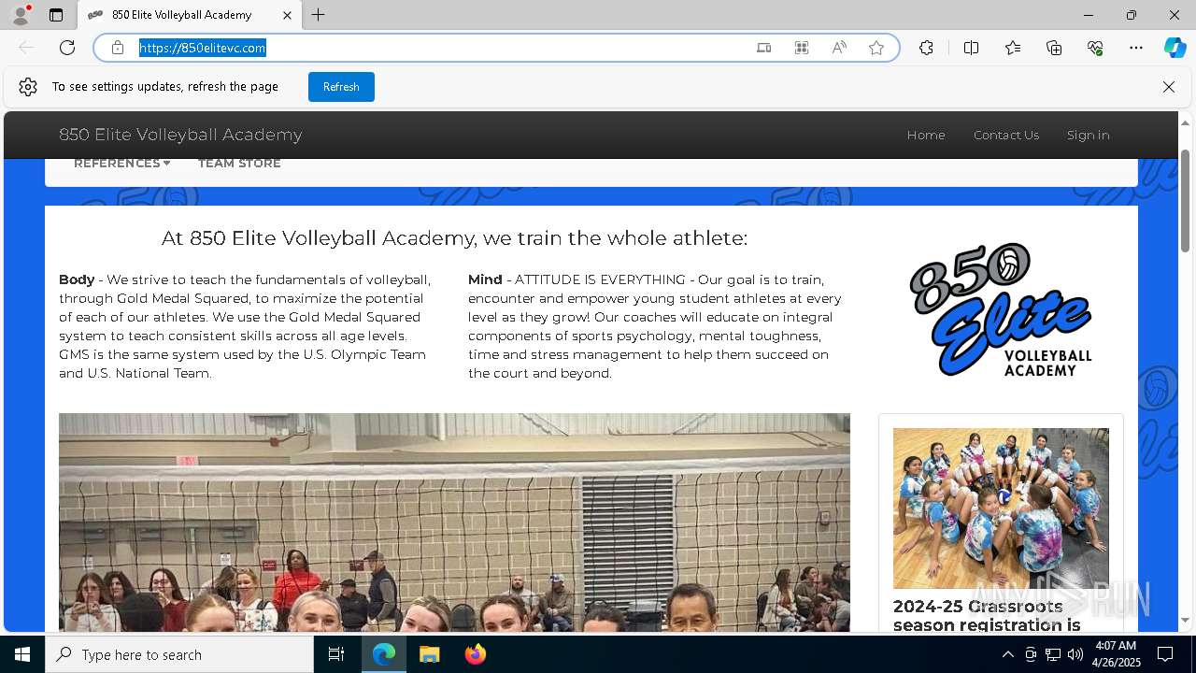Open browser Extensions icon
This screenshot has height=673, width=1196.
click(926, 48)
